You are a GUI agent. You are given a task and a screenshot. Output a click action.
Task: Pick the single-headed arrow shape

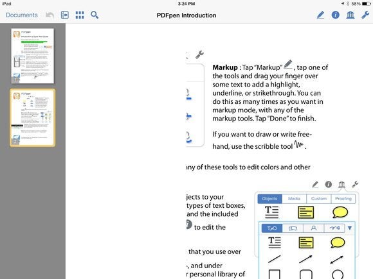click(x=305, y=259)
